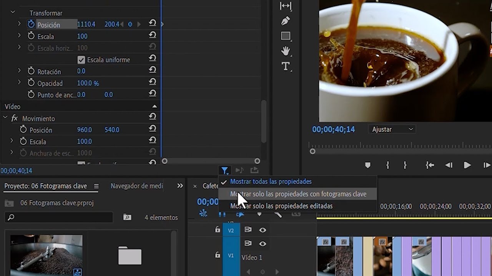Select the Rectangle tool

(285, 35)
